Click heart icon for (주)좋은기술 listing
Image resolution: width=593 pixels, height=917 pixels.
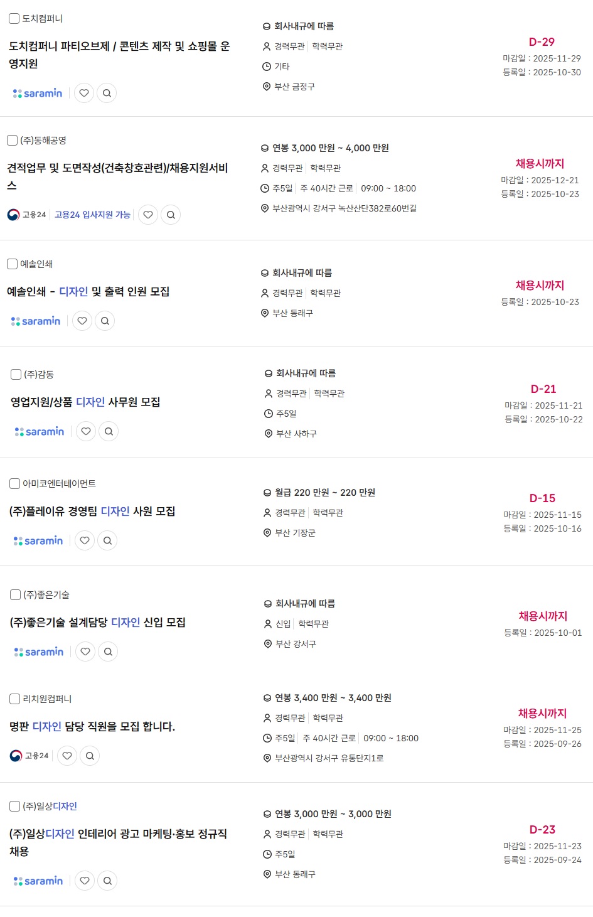(x=85, y=652)
